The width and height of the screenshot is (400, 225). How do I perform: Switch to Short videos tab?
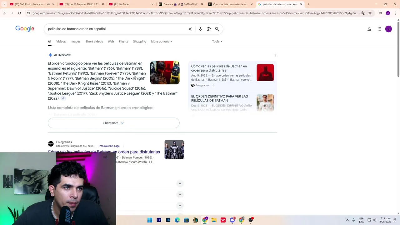[x=94, y=42]
